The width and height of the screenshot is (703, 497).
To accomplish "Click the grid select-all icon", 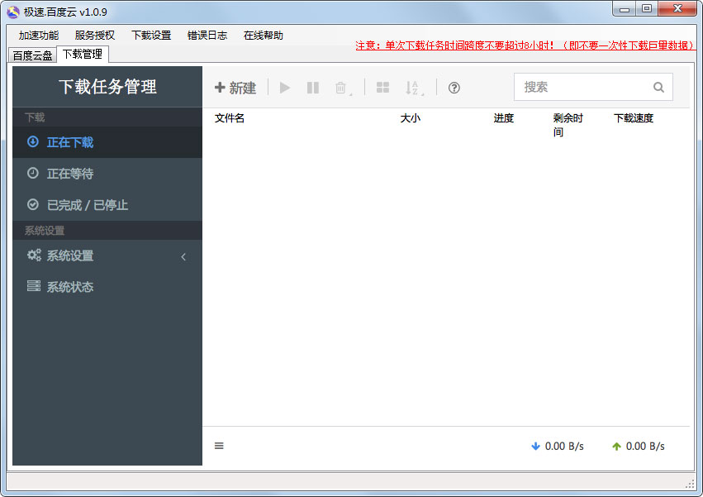I will [x=382, y=88].
